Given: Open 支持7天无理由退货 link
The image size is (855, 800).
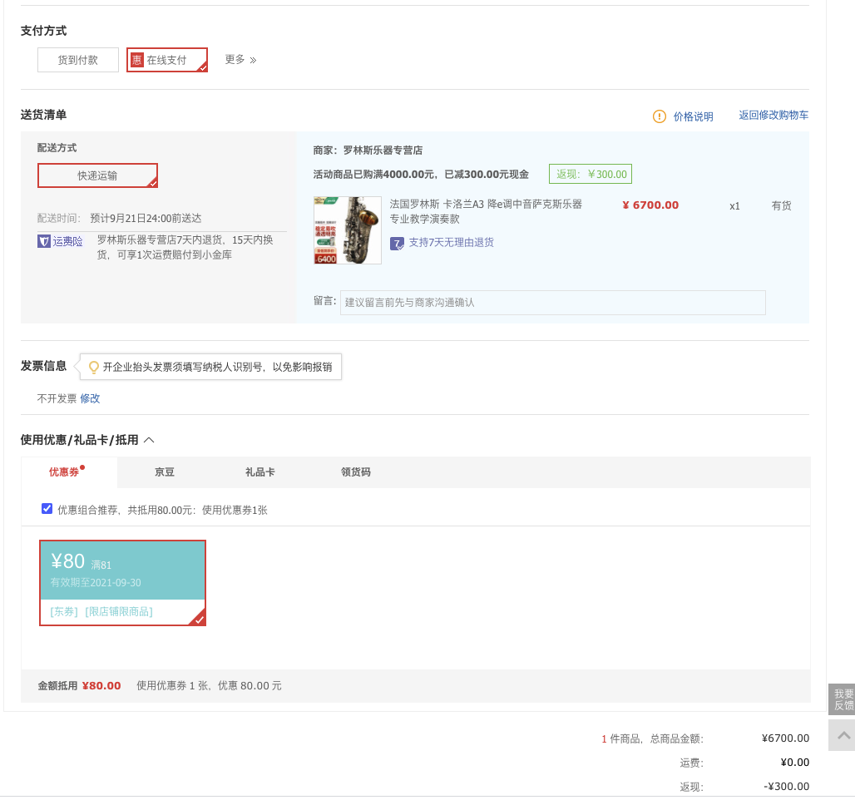Looking at the screenshot, I should 451,243.
